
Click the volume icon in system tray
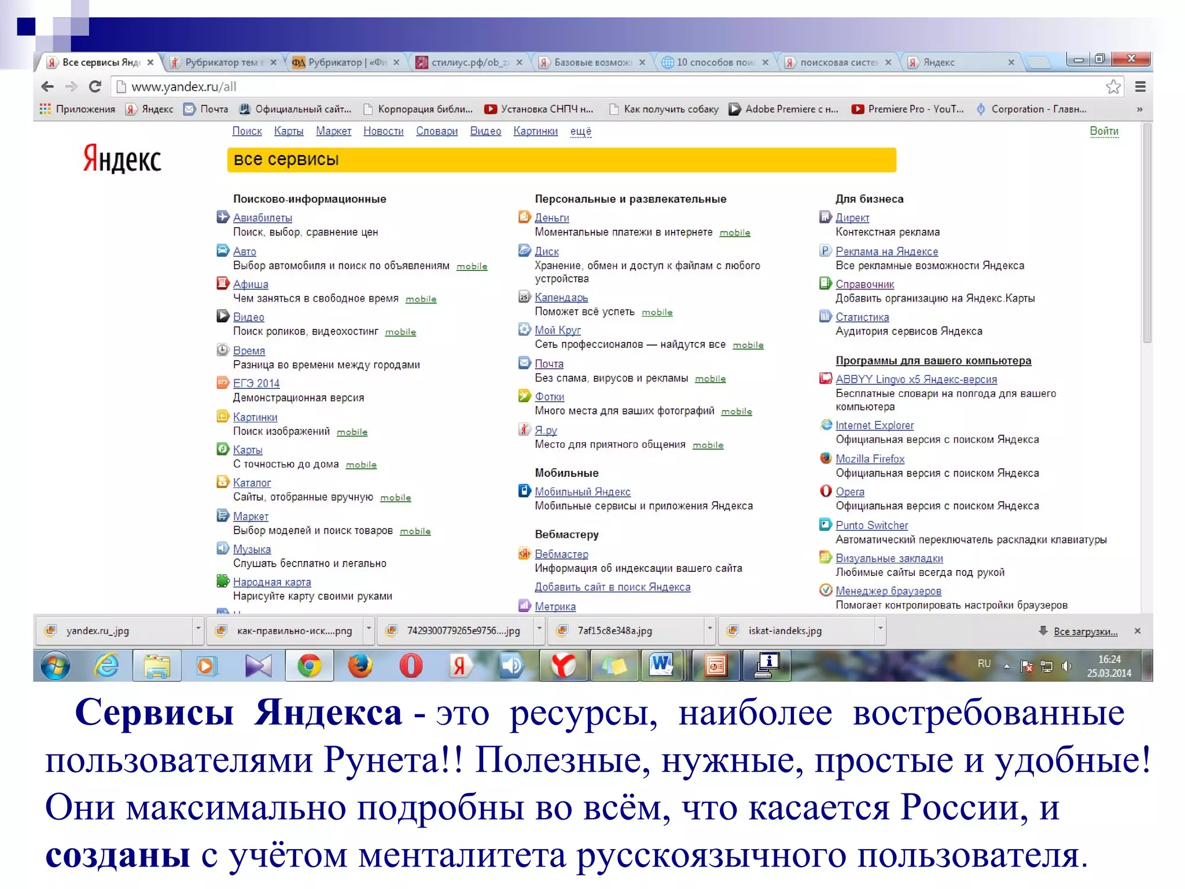pyautogui.click(x=1066, y=666)
